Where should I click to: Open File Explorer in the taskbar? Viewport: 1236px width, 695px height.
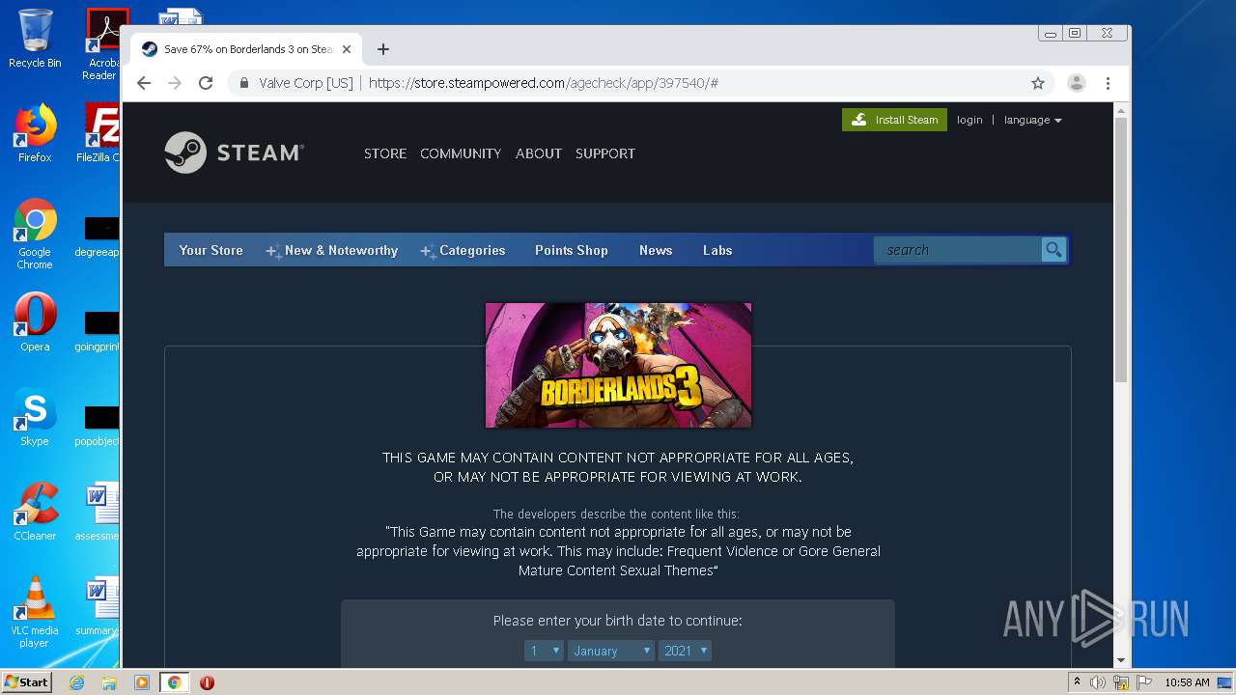click(x=109, y=682)
